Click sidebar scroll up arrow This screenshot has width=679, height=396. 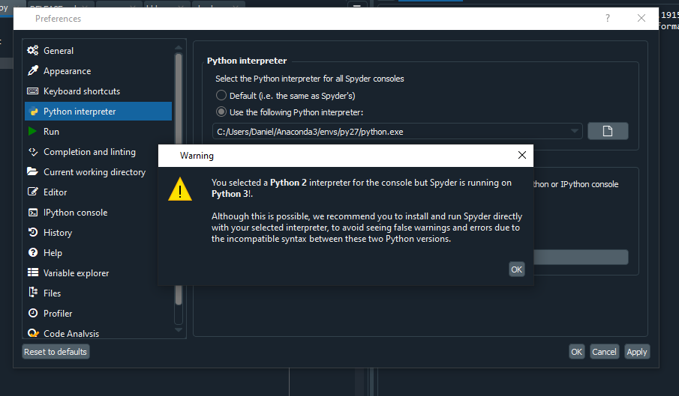point(179,47)
